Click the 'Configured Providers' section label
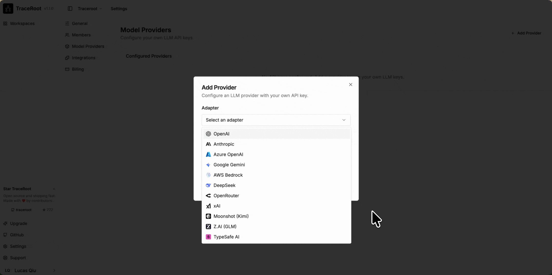 (x=149, y=56)
